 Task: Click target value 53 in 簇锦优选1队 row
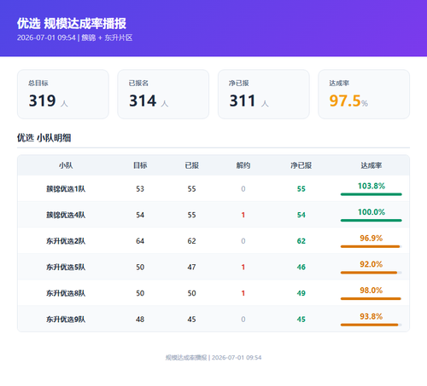pos(140,189)
